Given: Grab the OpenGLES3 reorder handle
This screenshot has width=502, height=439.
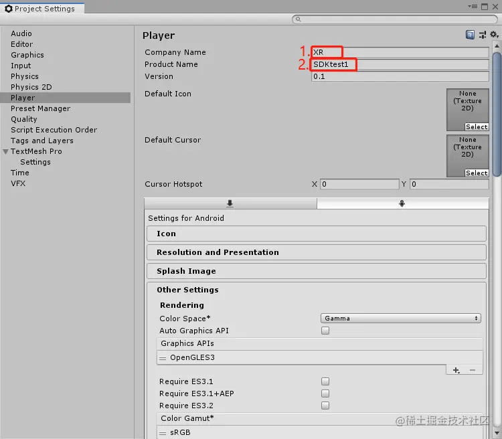Looking at the screenshot, I should (x=163, y=358).
